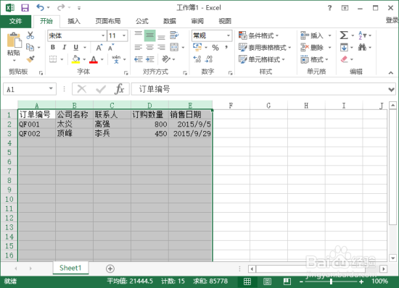Click the Paste clipboard icon
Viewport: 399px width, 288px height.
[14, 41]
